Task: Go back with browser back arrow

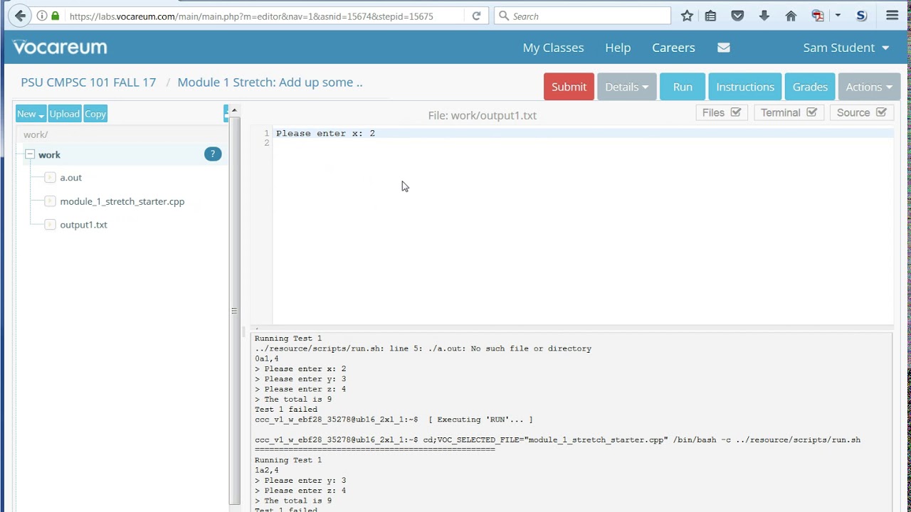Action: [20, 16]
